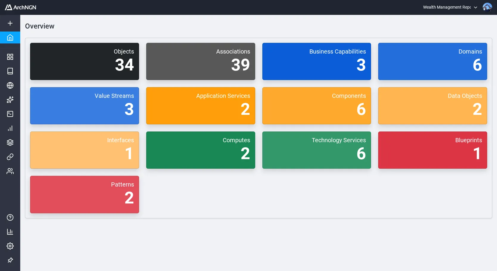497x271 pixels.
Task: Open the user avatar menu
Action: 487,7
